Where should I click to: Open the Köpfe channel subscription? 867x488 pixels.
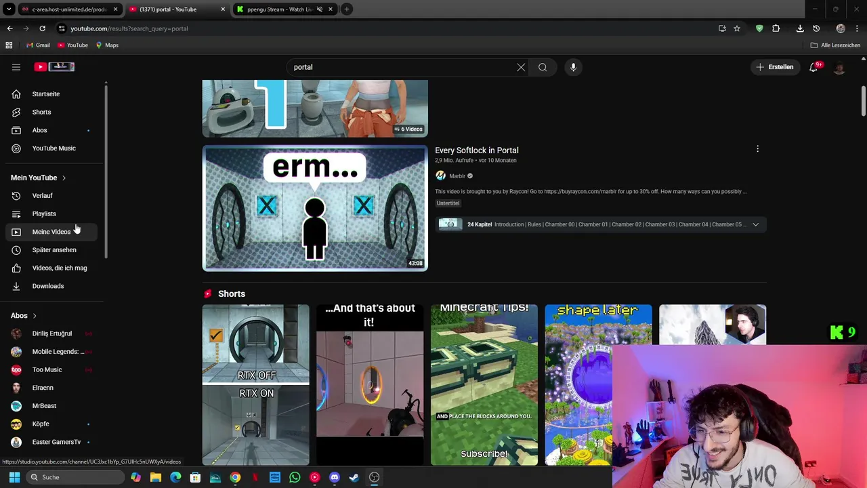pyautogui.click(x=51, y=424)
